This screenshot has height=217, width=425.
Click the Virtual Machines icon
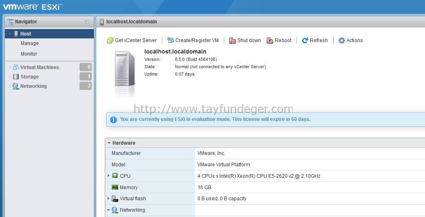pyautogui.click(x=16, y=67)
